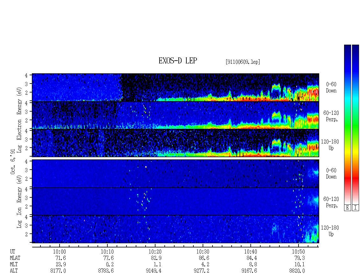Select the 10:00 time tick label

pyautogui.click(x=60, y=252)
